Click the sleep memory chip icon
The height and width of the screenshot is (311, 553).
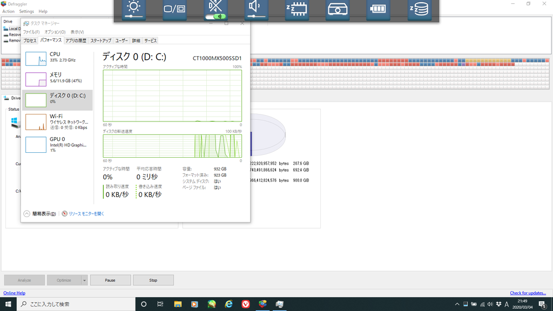point(296,9)
